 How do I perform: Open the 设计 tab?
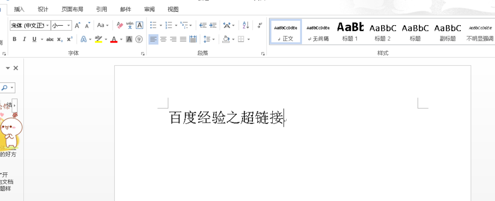[x=43, y=9]
